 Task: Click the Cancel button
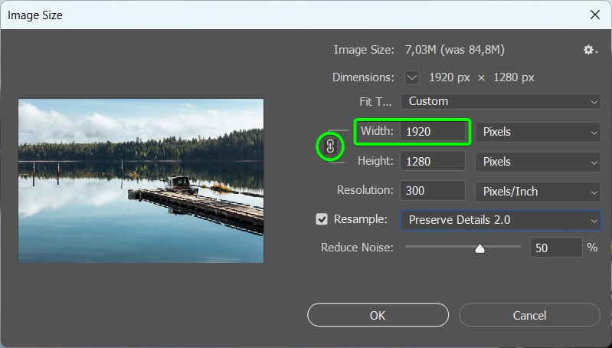529,315
